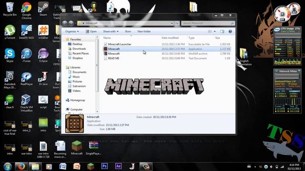The height and width of the screenshot is (171, 305).
Task: Click the volume icon in the system tray
Action: pos(272,167)
